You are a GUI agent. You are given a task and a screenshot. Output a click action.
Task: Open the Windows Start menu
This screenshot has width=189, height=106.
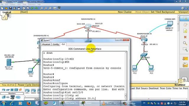(3, 103)
